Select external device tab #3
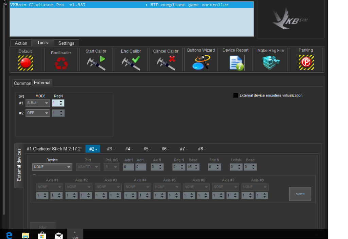The height and width of the screenshot is (239, 348). coord(111,149)
